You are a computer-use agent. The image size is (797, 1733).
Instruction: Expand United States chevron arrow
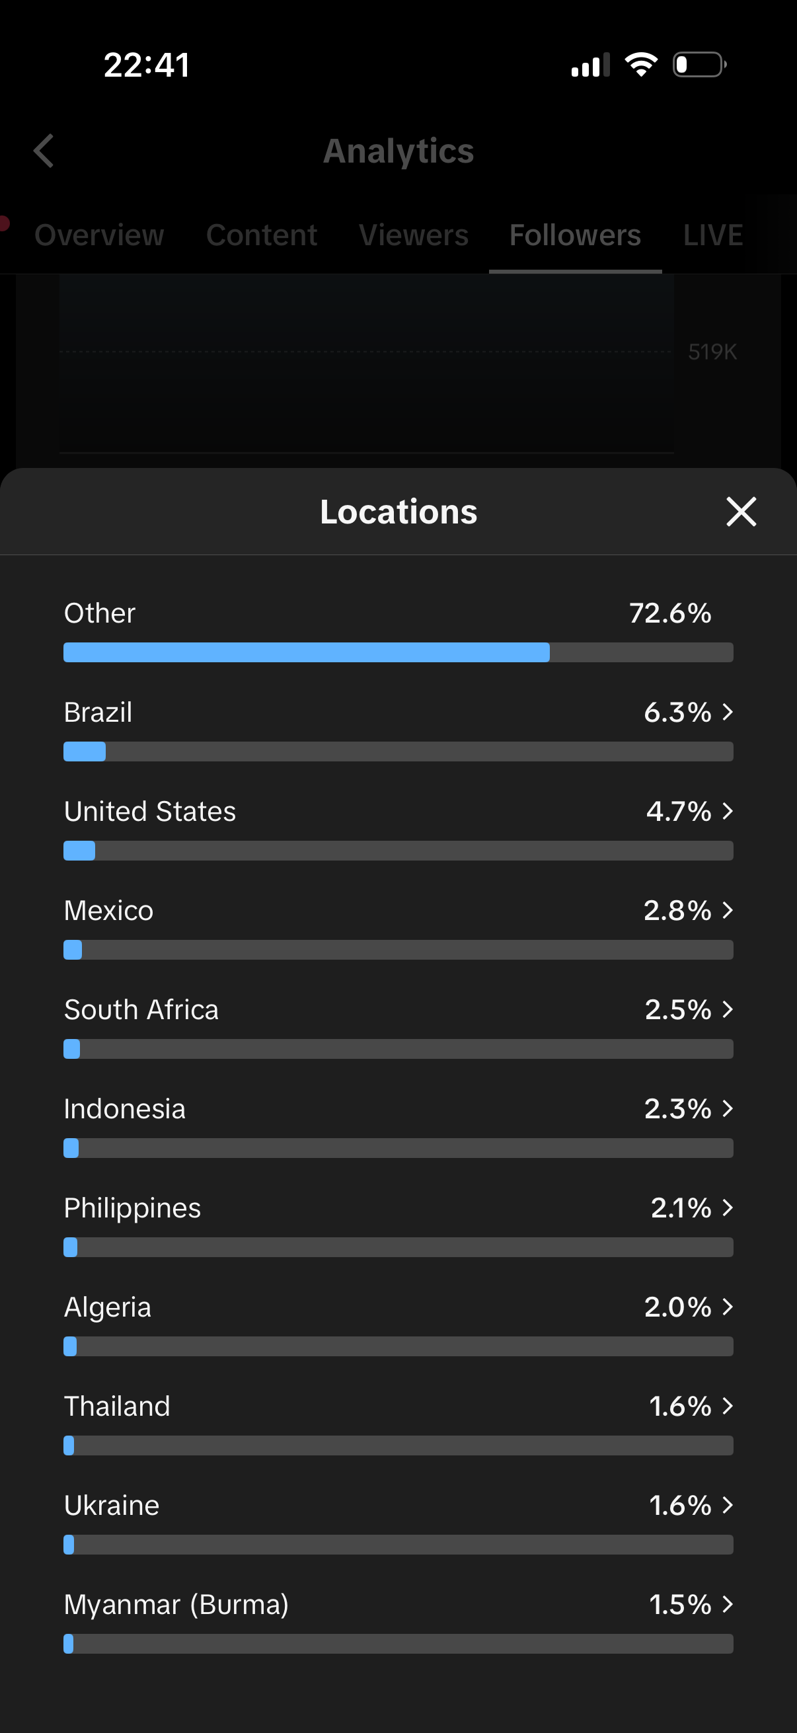[x=728, y=811]
